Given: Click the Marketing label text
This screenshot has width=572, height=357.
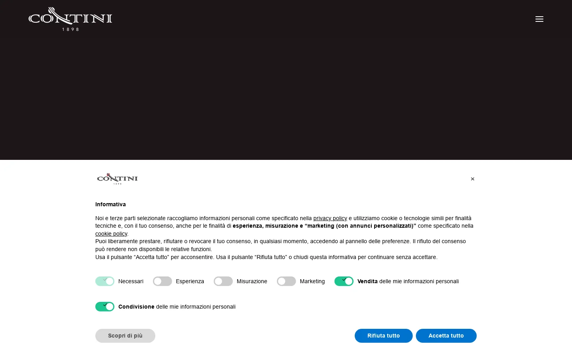Looking at the screenshot, I should 312,281.
